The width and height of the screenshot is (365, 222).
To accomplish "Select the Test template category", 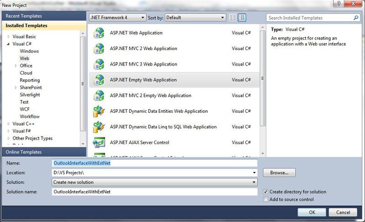I will (24, 102).
